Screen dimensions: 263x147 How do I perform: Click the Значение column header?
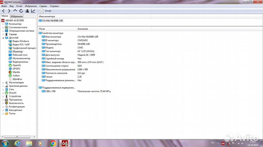[83, 29]
